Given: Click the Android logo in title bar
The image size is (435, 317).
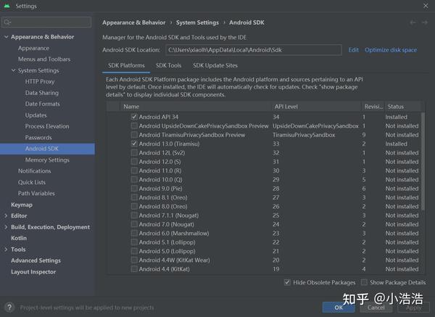Looking at the screenshot, I should (x=7, y=6).
